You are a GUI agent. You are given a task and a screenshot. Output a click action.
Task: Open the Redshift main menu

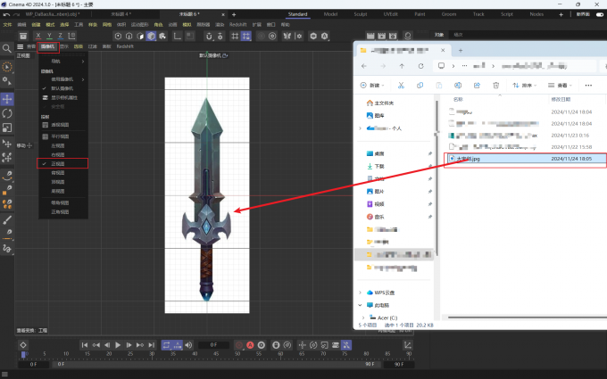(x=238, y=24)
